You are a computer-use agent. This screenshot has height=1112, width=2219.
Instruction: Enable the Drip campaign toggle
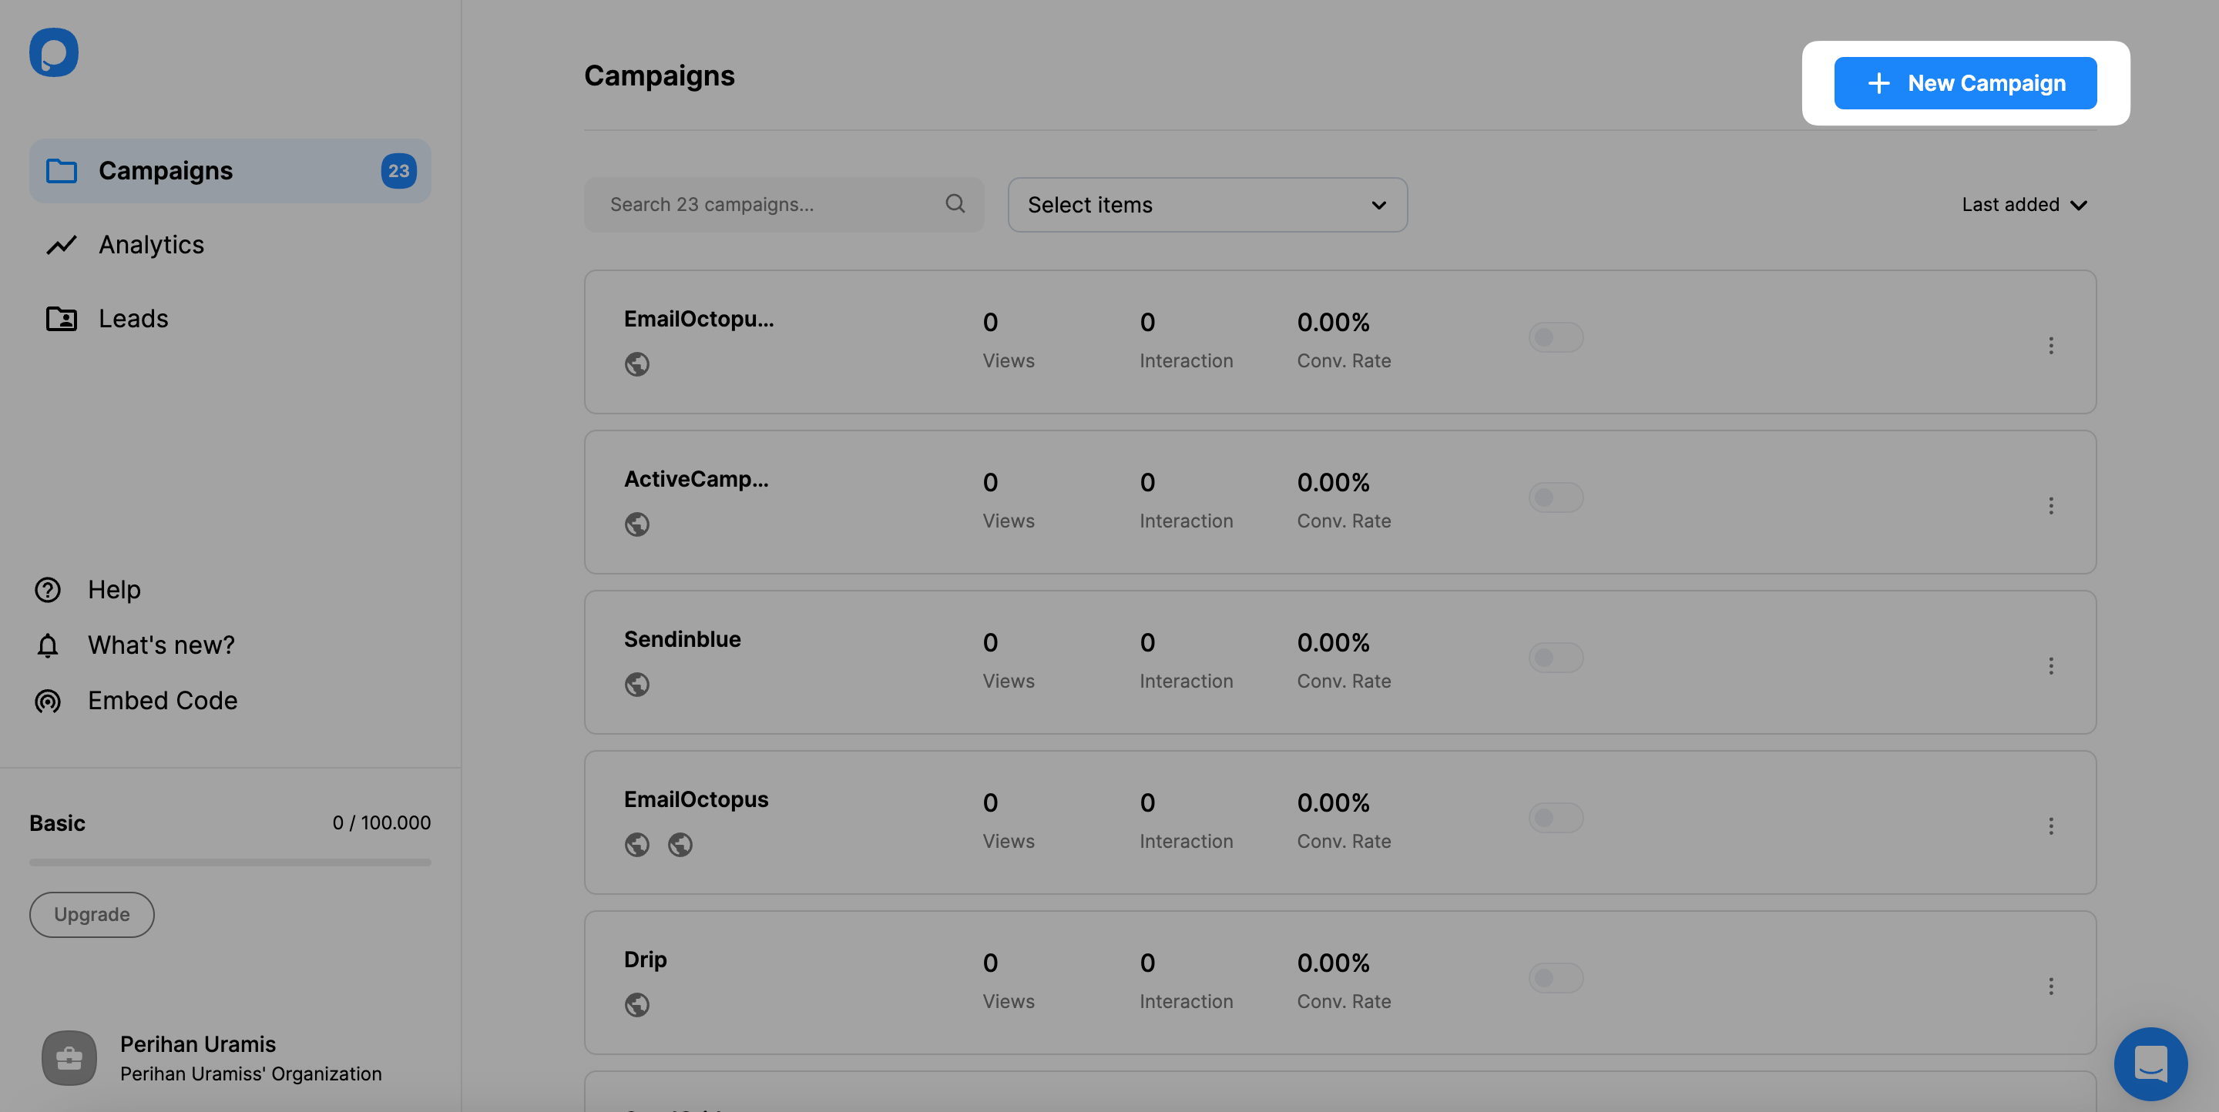point(1555,978)
